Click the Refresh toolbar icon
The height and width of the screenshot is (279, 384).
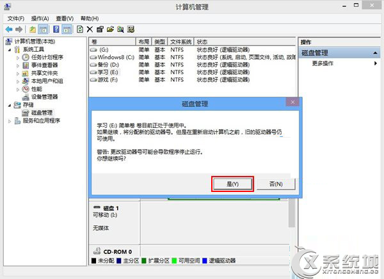[79, 29]
